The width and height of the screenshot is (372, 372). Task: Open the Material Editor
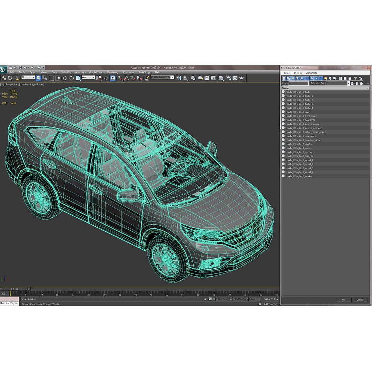pos(221,78)
